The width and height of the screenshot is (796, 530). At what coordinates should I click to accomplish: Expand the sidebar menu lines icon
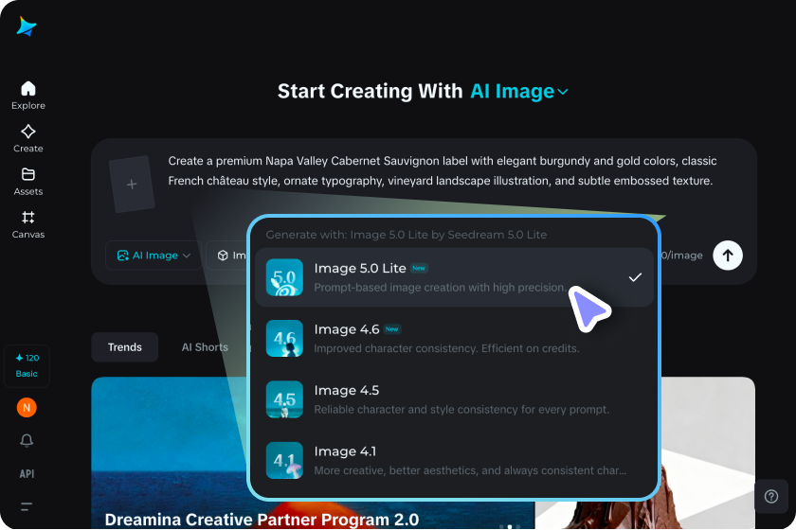point(27,506)
